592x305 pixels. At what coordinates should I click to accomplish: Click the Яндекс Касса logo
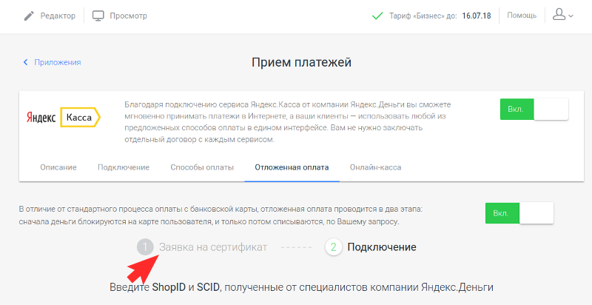[x=64, y=118]
